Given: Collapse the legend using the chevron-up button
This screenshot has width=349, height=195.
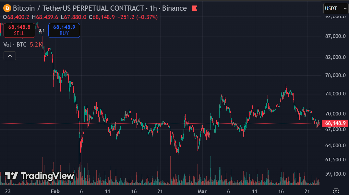Looking at the screenshot, I should (x=9, y=56).
